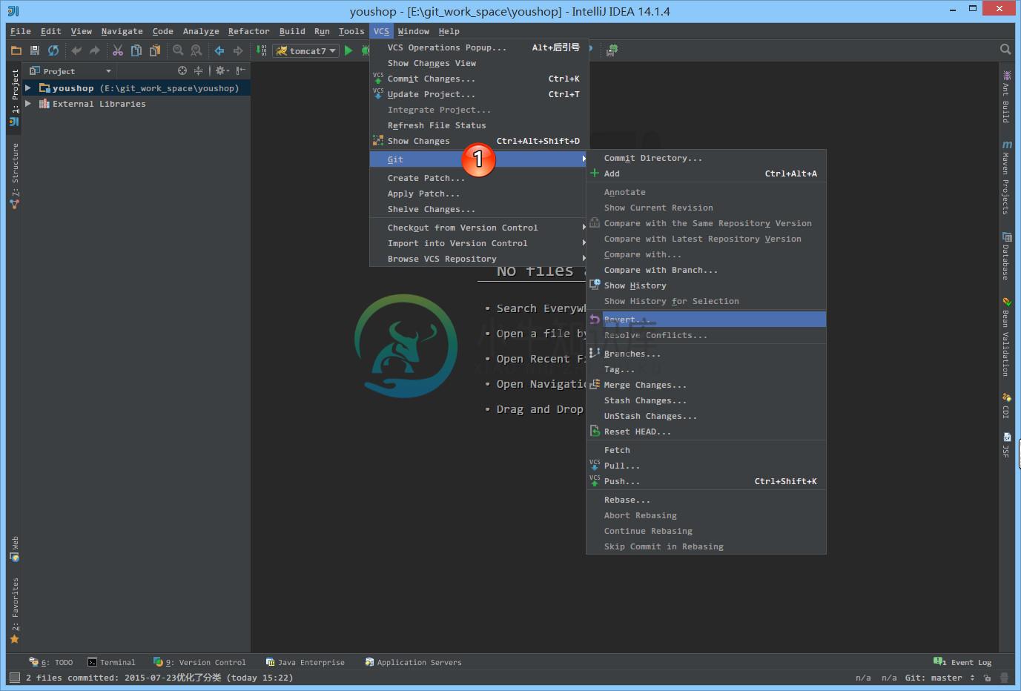Select Pull... in Git submenu
The image size is (1021, 691).
706,466
